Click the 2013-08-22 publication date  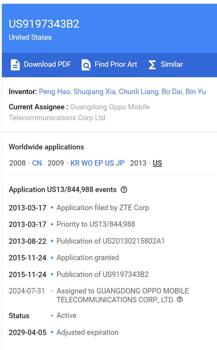[27, 241]
